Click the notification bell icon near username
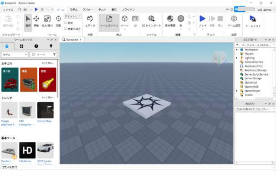Screen dimensions: 276x176 (x=232, y=9)
